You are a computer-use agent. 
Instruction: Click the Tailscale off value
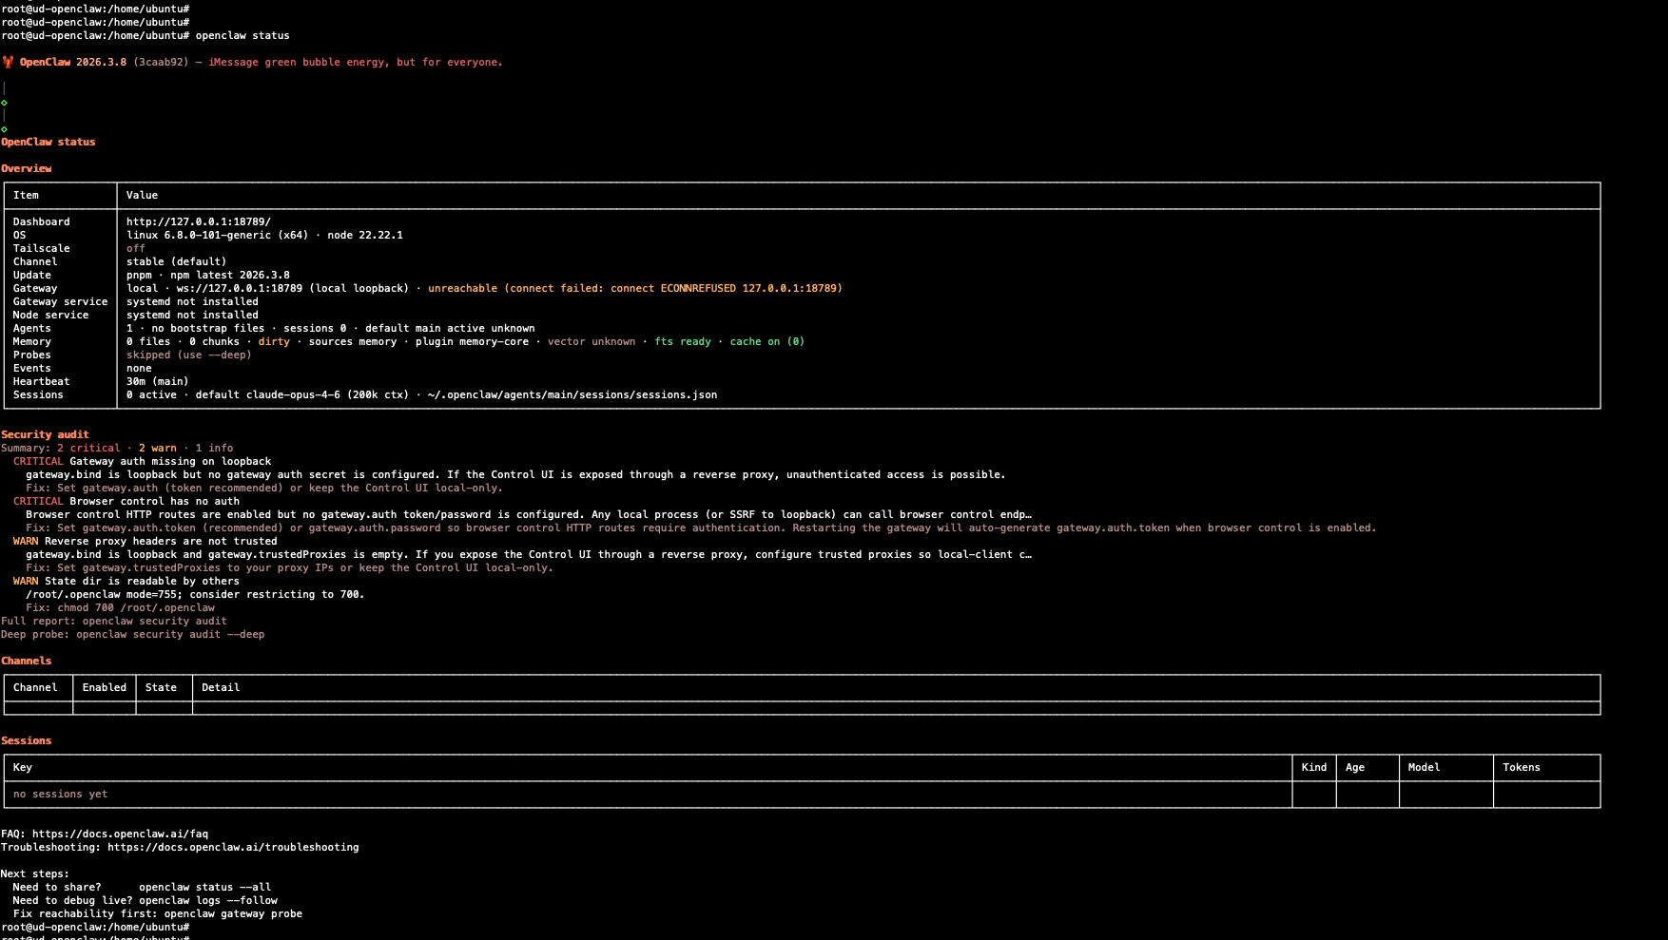136,249
